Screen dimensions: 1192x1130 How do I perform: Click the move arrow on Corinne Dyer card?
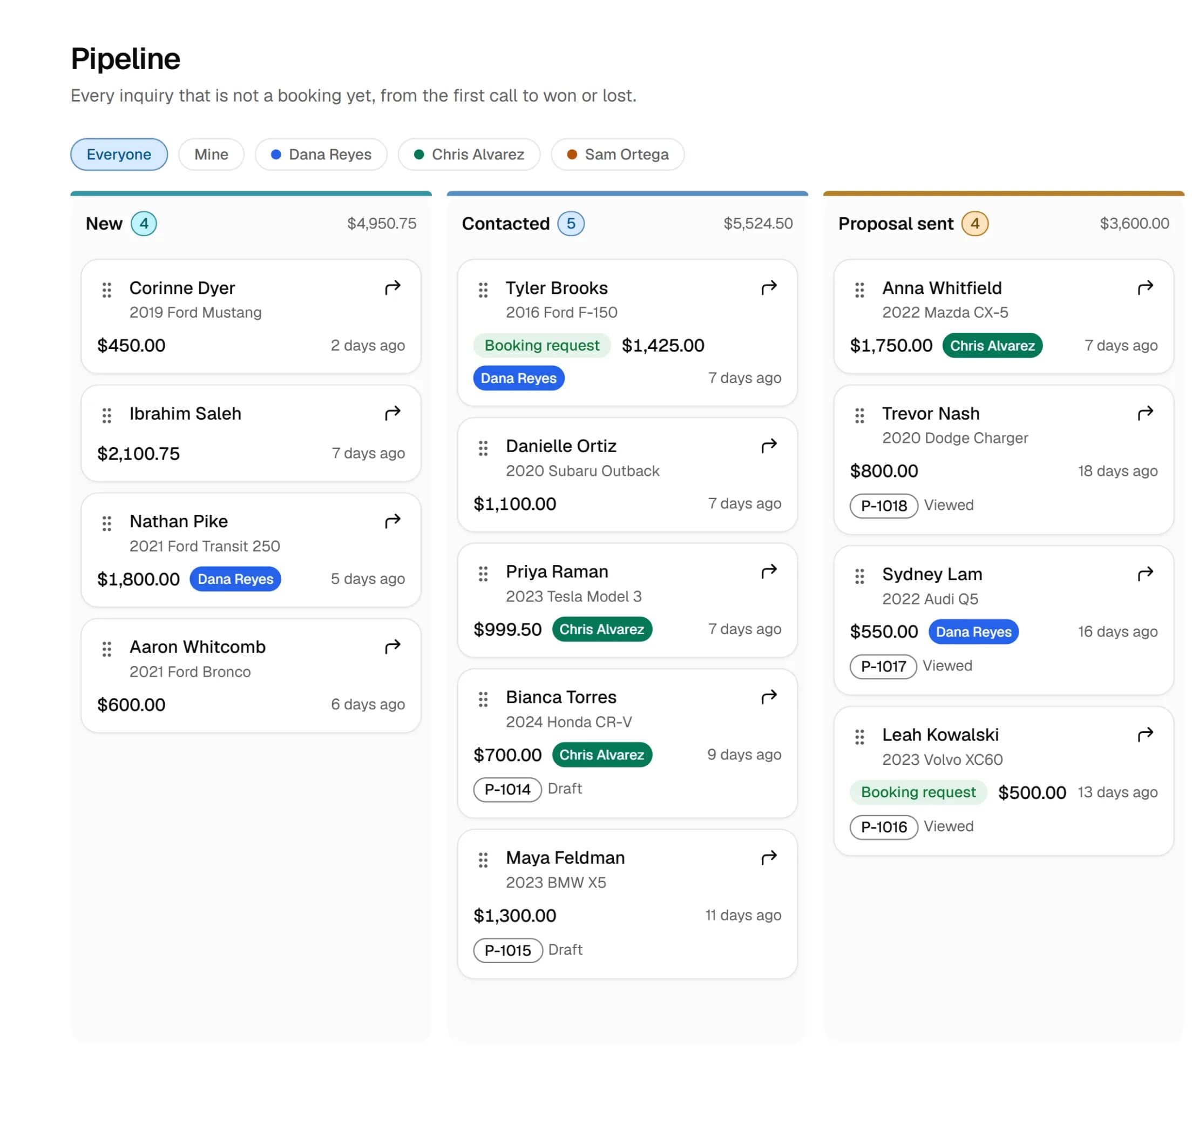tap(394, 289)
